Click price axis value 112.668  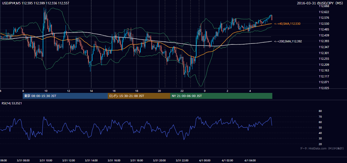coord(324,6)
